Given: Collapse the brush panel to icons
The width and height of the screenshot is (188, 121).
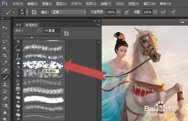Looking at the screenshot, I should click(x=95, y=21).
